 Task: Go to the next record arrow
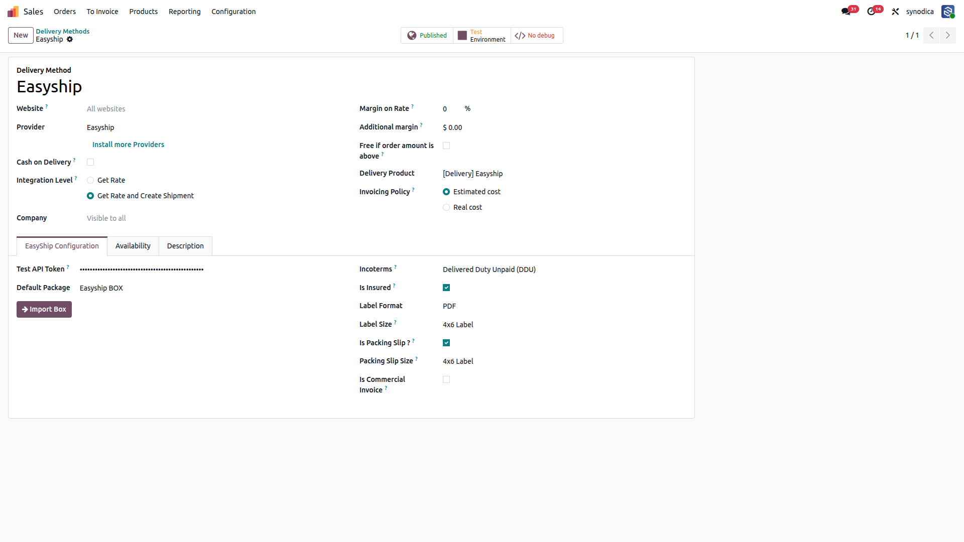coord(948,35)
